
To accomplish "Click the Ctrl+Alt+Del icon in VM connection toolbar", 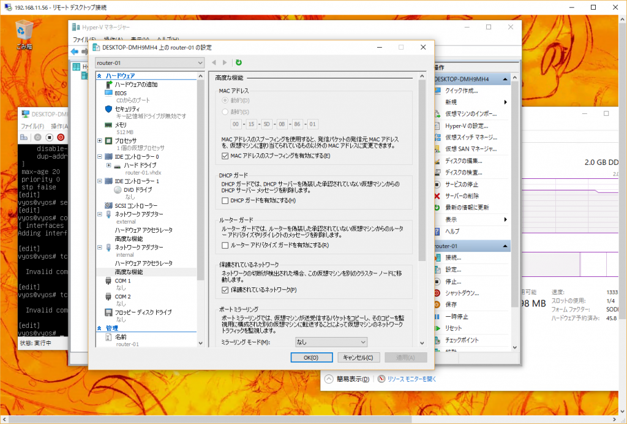I will tap(24, 137).
